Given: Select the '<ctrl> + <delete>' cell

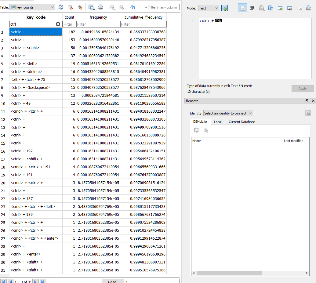Looking at the screenshot, I should tap(36, 71).
